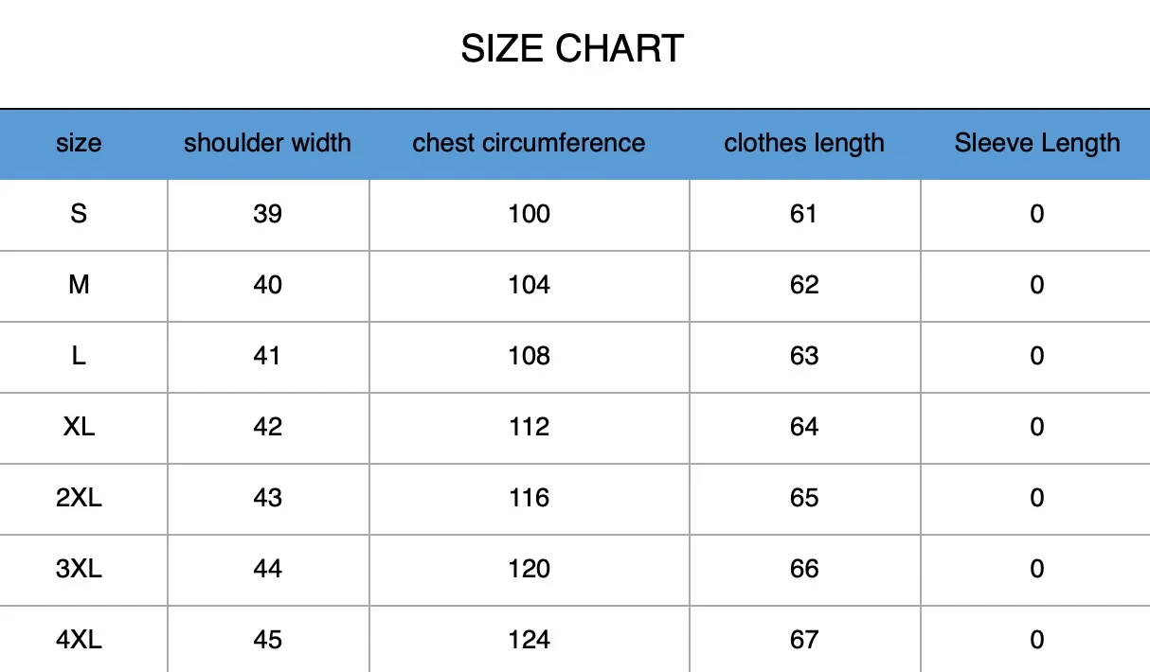The height and width of the screenshot is (672, 1150).
Task: Select the 2XL size cell
Action: point(79,498)
